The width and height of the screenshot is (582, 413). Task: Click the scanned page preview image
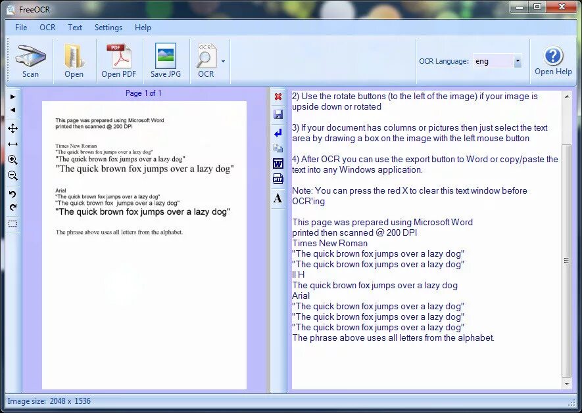click(144, 245)
